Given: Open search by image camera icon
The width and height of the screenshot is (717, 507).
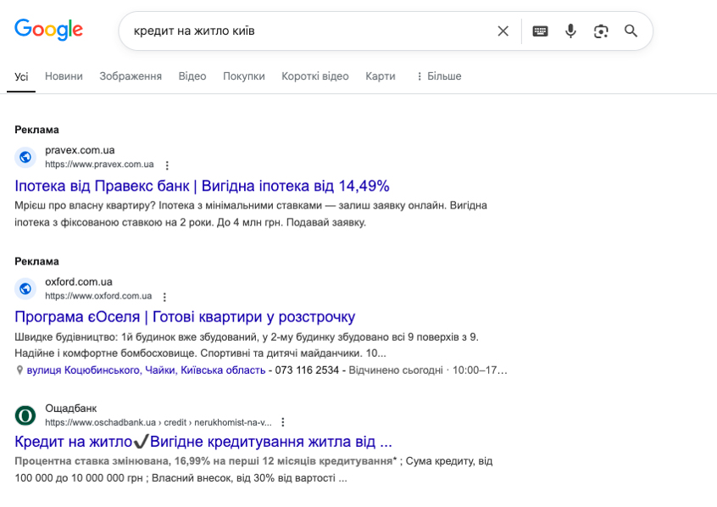Looking at the screenshot, I should (601, 31).
